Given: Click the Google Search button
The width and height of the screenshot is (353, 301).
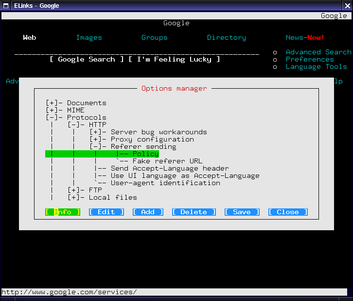Looking at the screenshot, I should pos(87,60).
